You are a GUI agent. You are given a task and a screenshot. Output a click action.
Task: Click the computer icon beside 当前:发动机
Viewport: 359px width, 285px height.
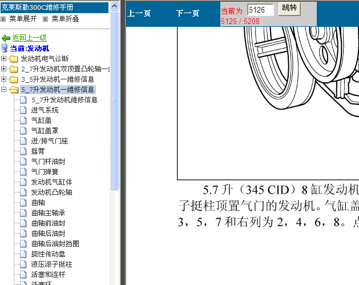coord(5,48)
